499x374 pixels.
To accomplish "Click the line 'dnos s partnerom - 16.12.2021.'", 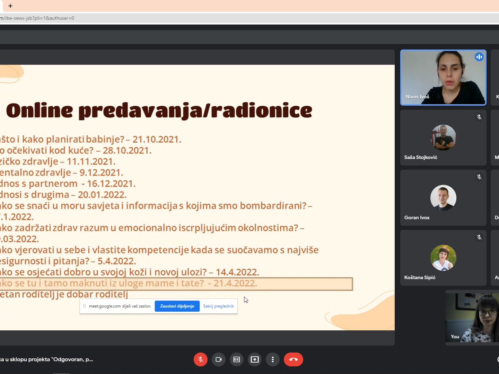I will tap(68, 184).
